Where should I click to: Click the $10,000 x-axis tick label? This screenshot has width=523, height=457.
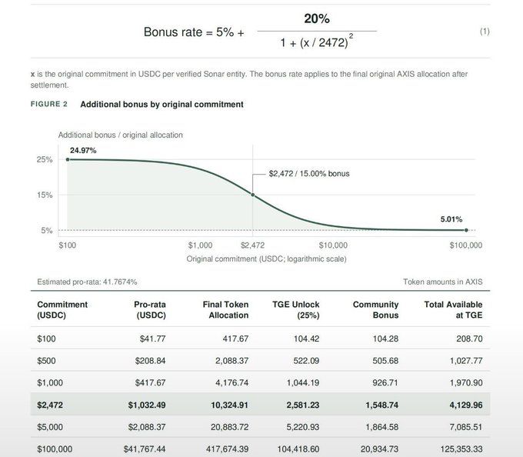tap(333, 245)
